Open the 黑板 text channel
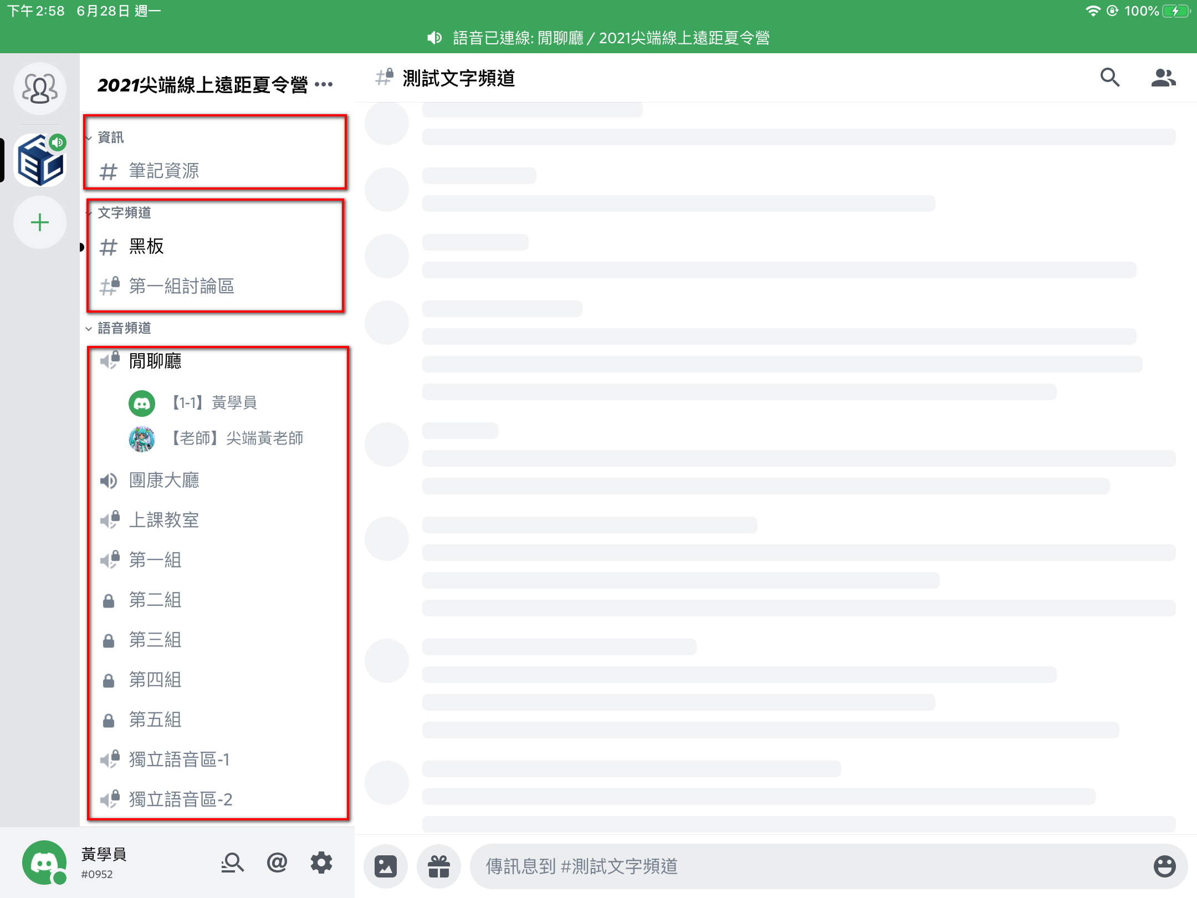 click(x=146, y=247)
